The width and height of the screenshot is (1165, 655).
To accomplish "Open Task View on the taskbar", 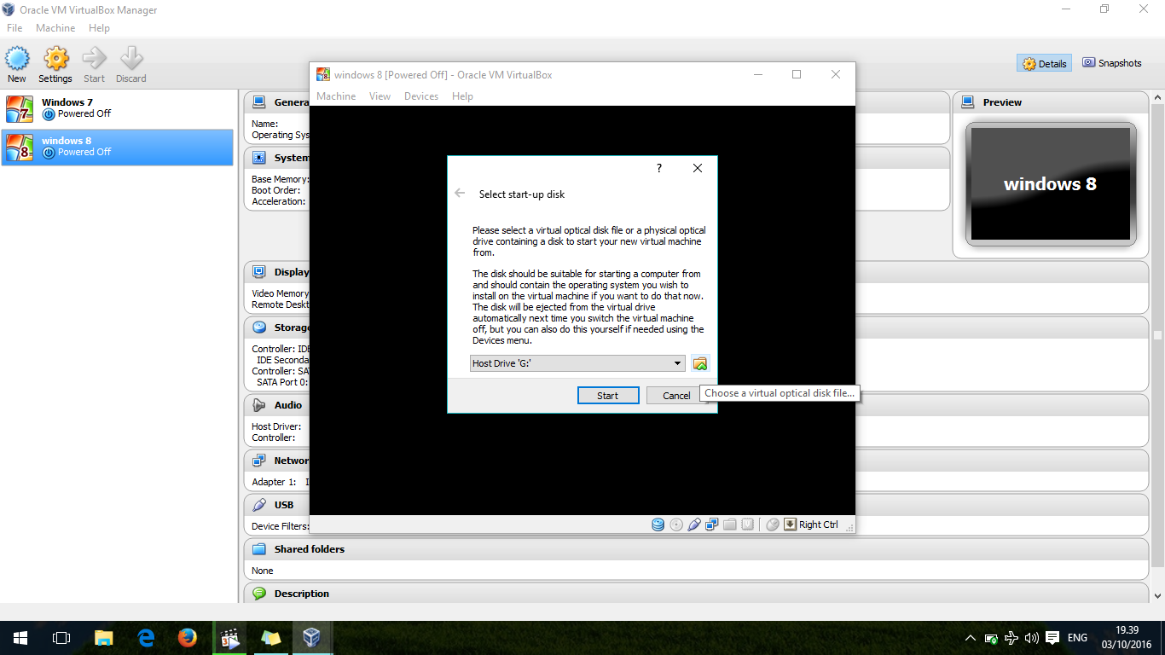I will pyautogui.click(x=61, y=638).
